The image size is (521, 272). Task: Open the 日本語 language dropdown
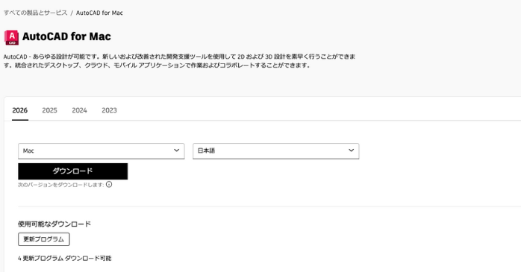275,151
